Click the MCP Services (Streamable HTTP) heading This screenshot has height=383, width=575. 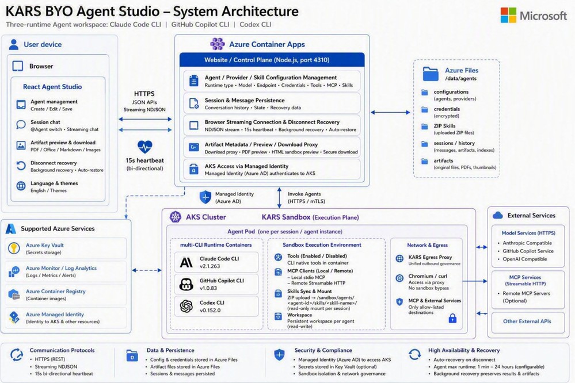point(525,281)
